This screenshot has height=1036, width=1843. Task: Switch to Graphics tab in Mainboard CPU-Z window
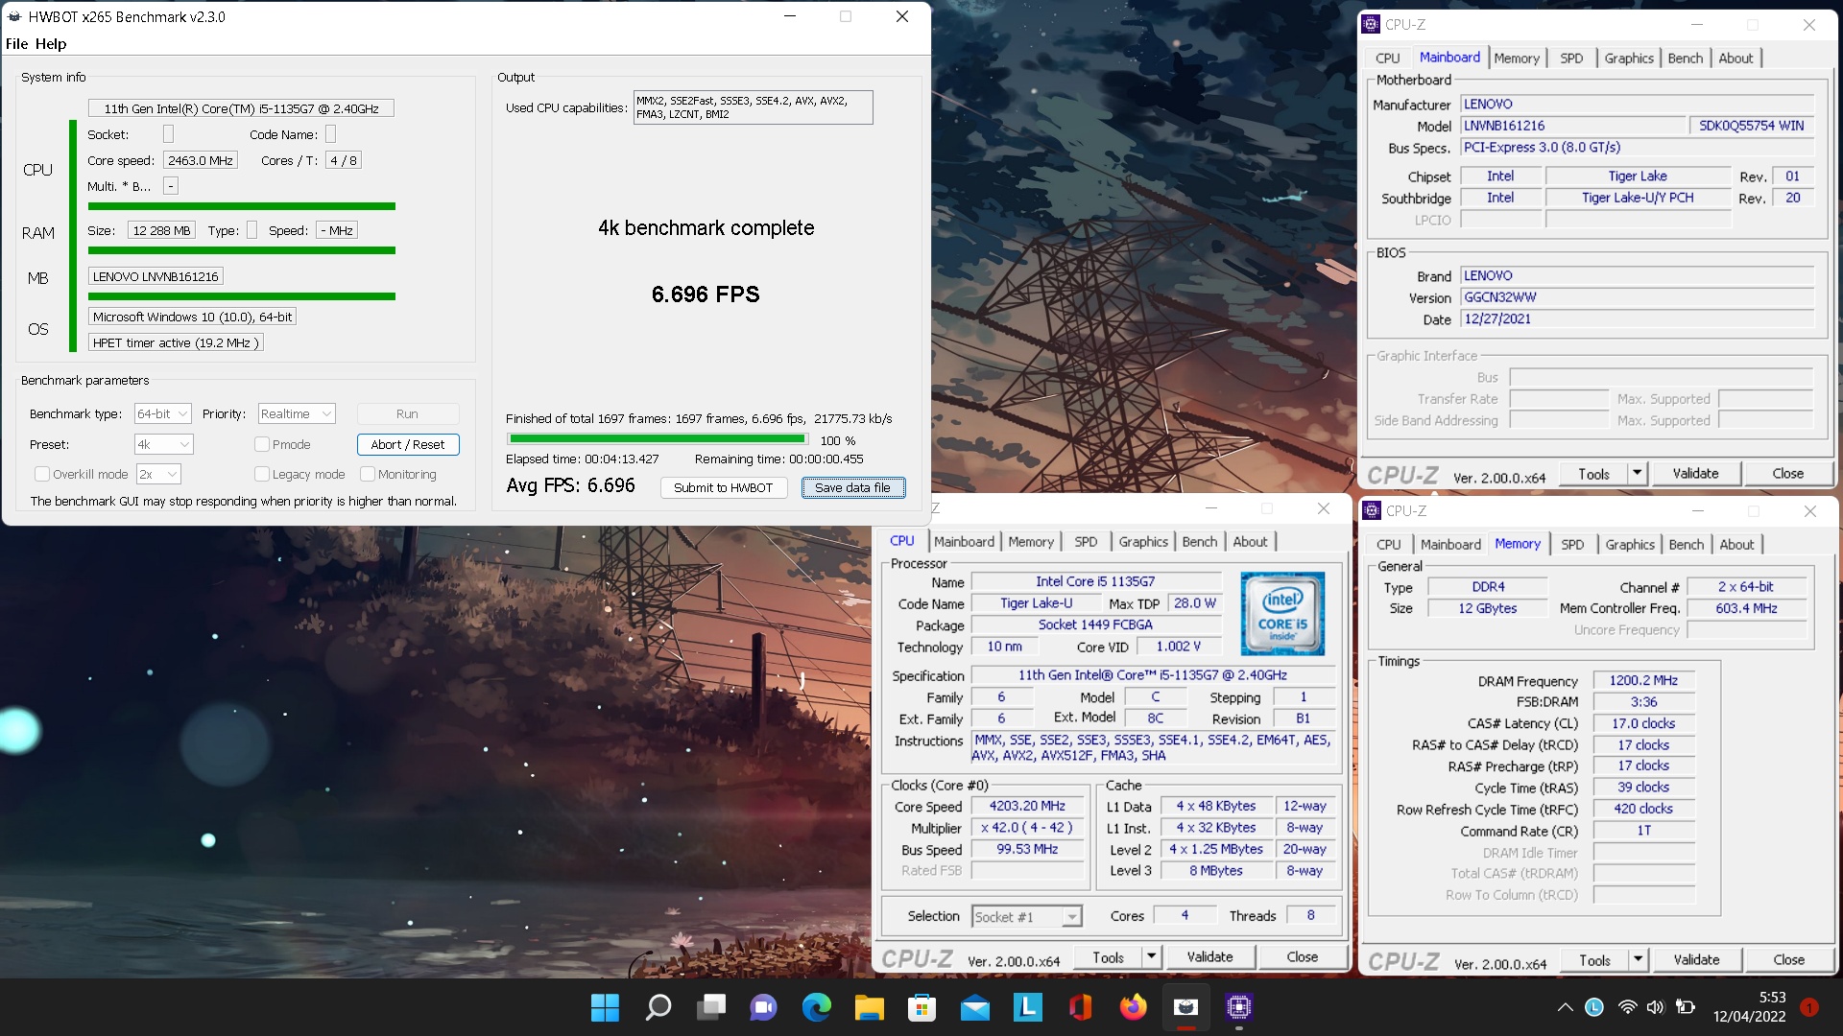coord(1629,58)
